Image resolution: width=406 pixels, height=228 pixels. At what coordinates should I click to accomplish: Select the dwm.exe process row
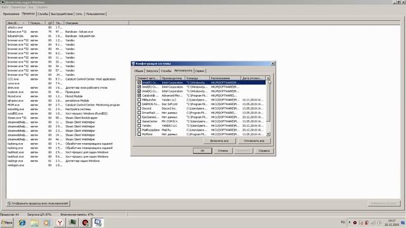(68, 87)
